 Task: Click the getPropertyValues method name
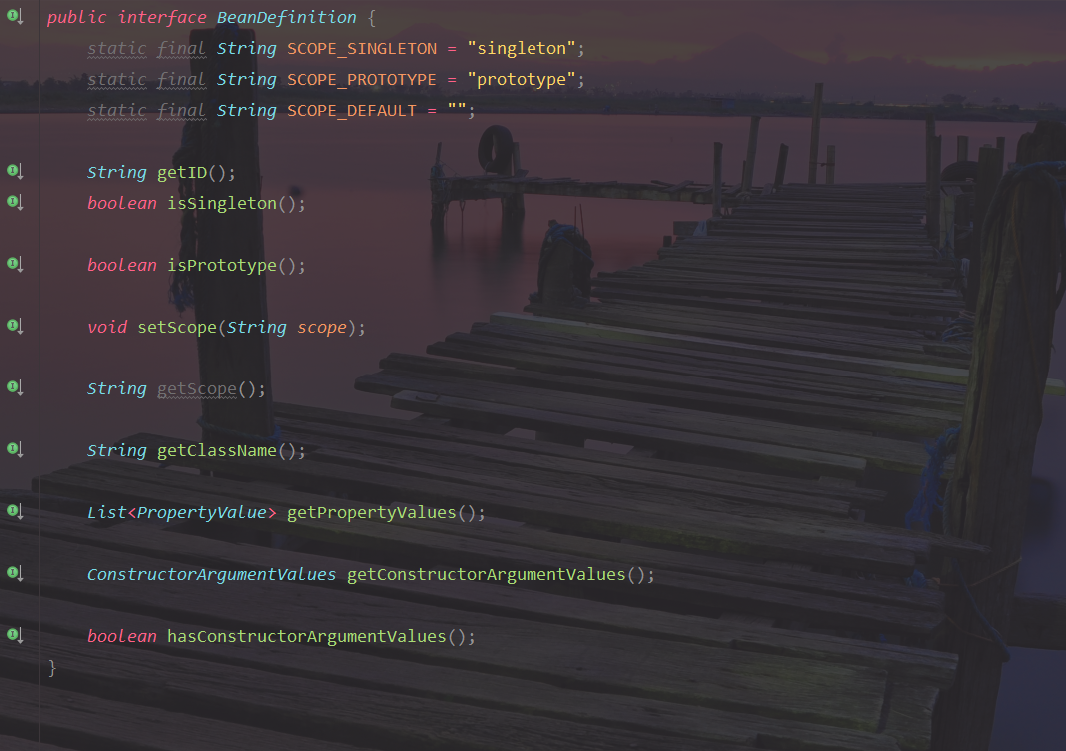[x=372, y=513]
